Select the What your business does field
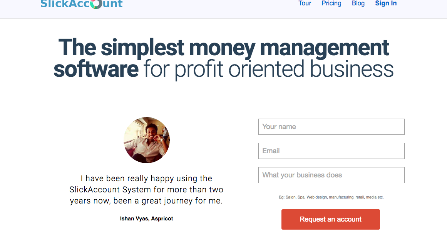This screenshot has height=235, width=447. click(331, 175)
